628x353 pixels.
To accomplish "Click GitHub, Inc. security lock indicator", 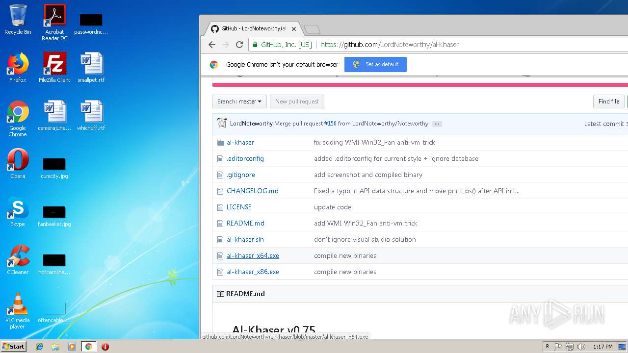I will tap(283, 45).
